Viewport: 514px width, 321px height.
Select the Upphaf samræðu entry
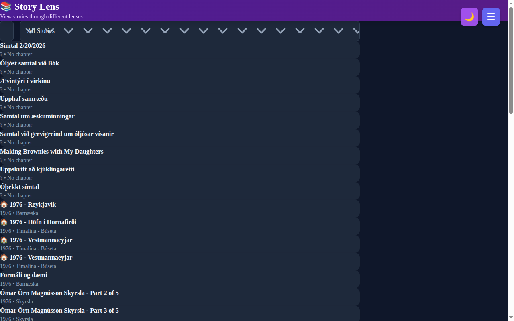tap(24, 99)
